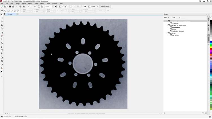The width and height of the screenshot is (212, 119).
Task: Open the Launch dropdown arrow
Action: click(97, 6)
